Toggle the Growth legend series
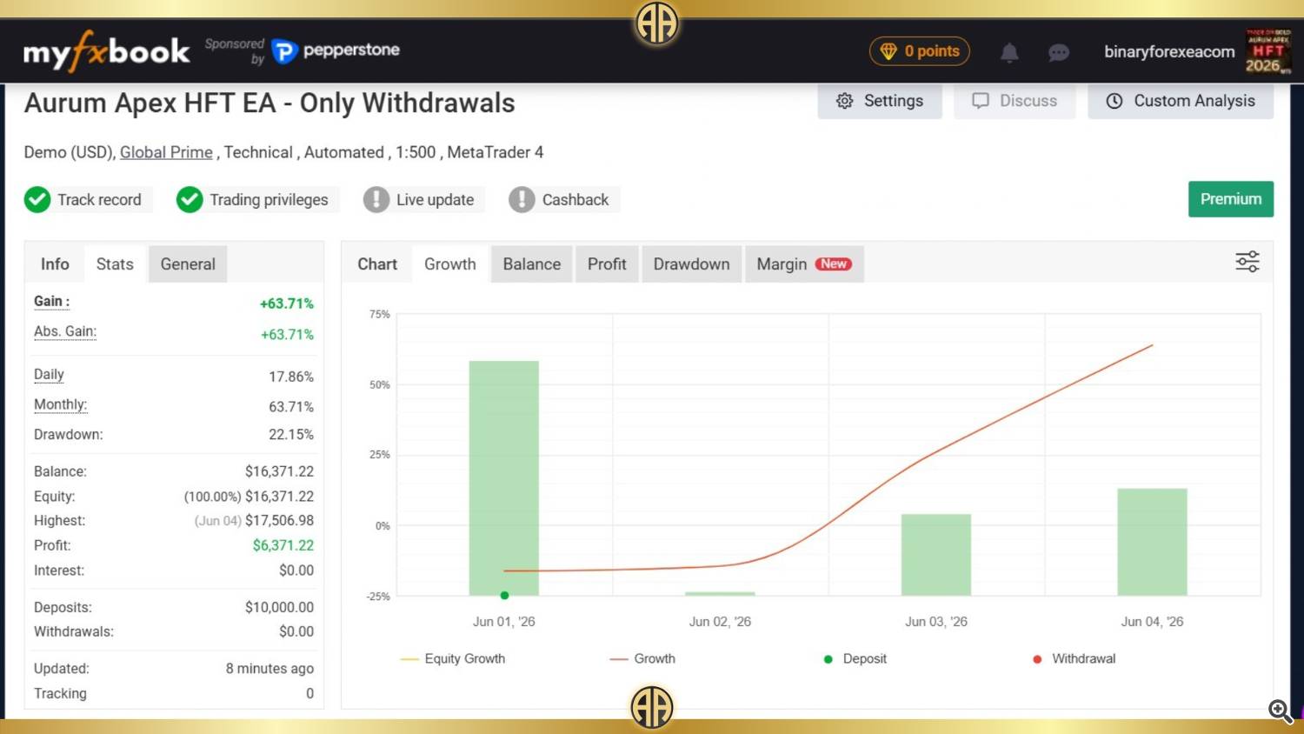Screen dimensions: 1304x734 pyautogui.click(x=643, y=659)
